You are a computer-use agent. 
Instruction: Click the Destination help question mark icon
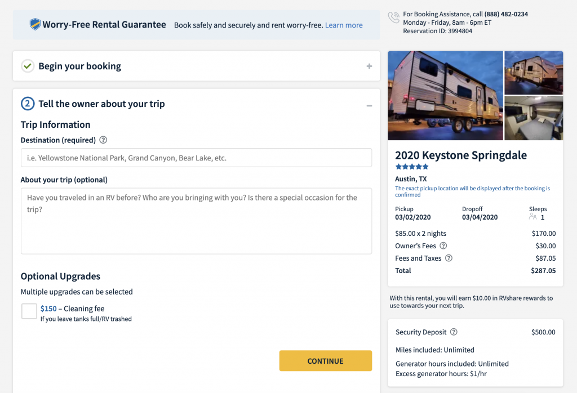coord(104,140)
